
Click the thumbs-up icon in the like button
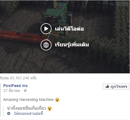pos(107,86)
